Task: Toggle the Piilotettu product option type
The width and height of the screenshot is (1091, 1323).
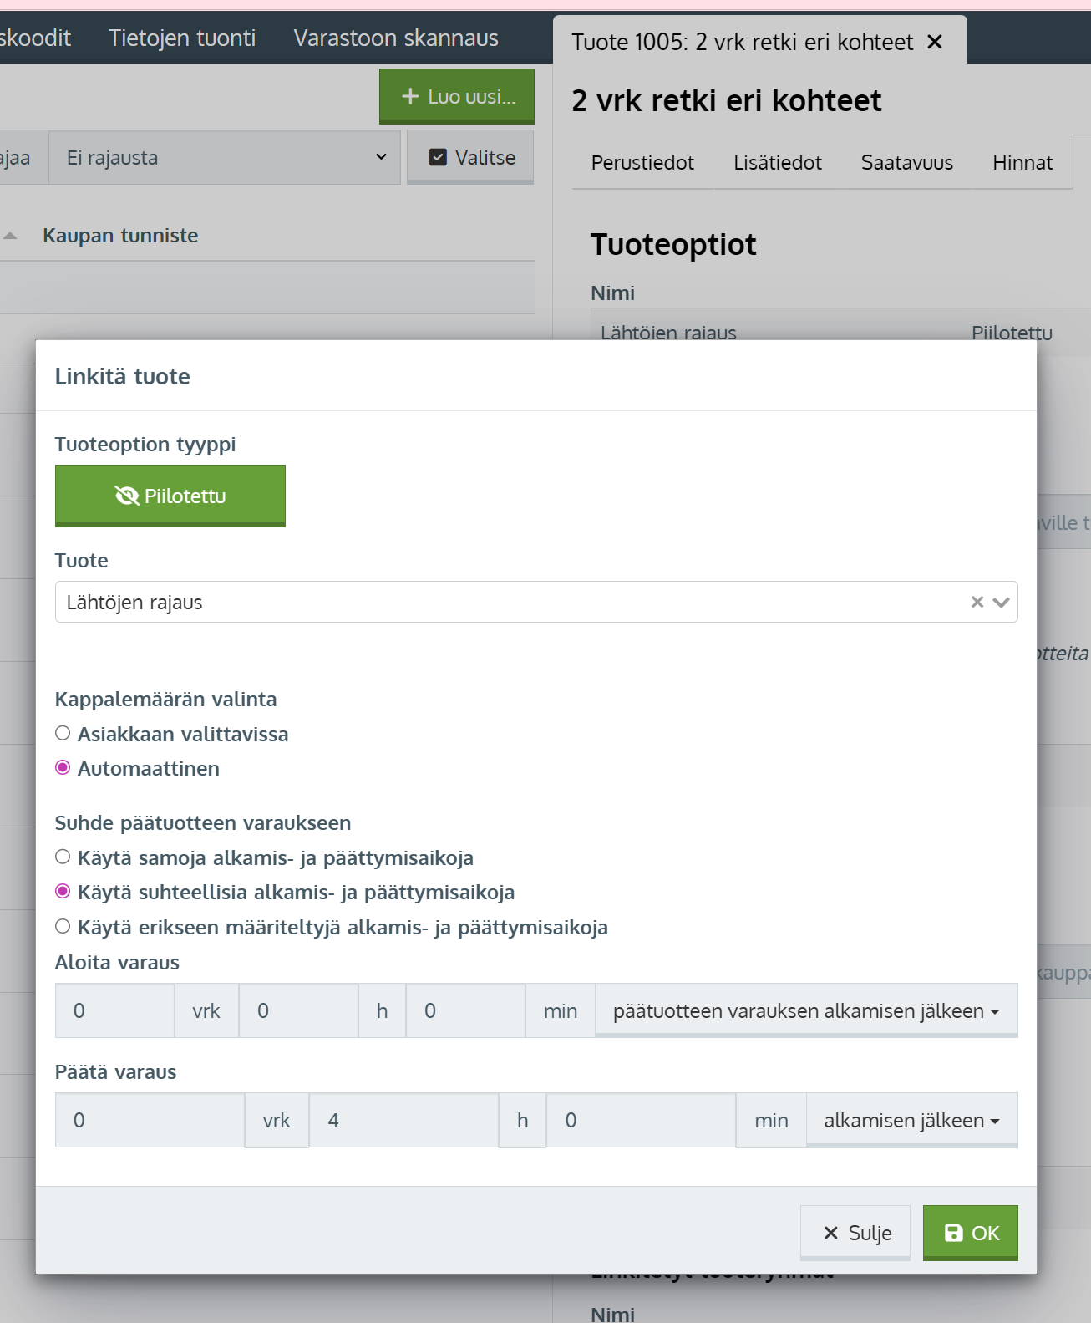Action: click(170, 496)
